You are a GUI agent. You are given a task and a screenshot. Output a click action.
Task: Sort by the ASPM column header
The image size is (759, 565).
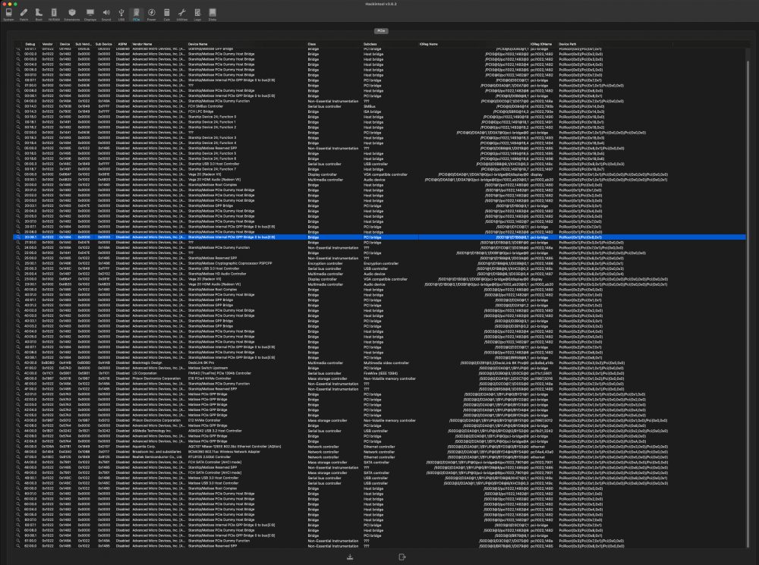122,44
